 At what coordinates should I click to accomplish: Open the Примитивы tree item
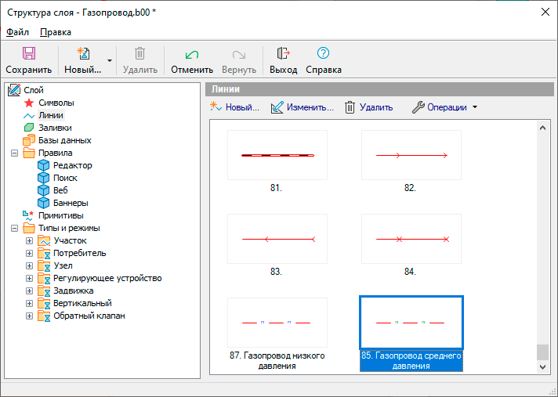pyautogui.click(x=60, y=216)
